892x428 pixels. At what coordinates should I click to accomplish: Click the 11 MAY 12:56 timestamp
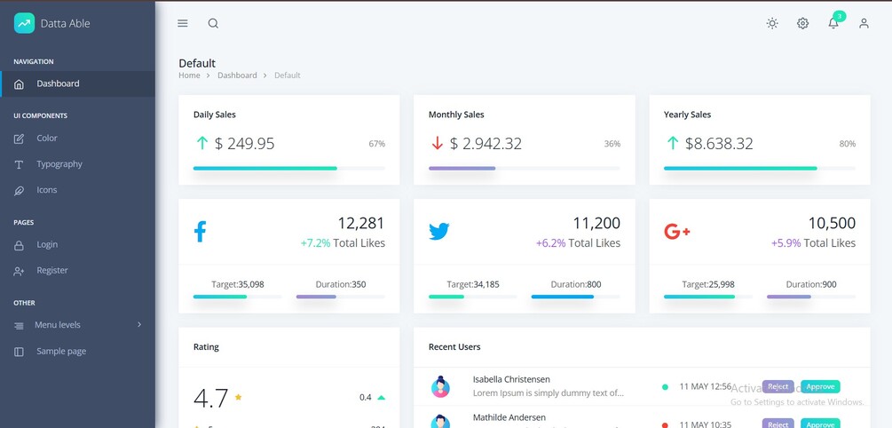pyautogui.click(x=706, y=386)
